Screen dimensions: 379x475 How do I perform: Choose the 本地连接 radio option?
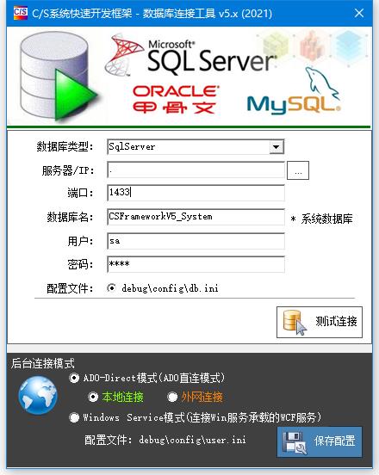[x=93, y=397]
